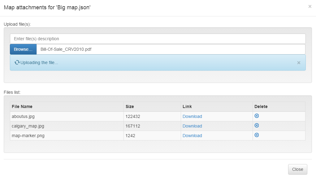Image resolution: width=316 pixels, height=182 pixels.
Task: Click the spinning refresh icon beside Uploading
Action: 17,63
